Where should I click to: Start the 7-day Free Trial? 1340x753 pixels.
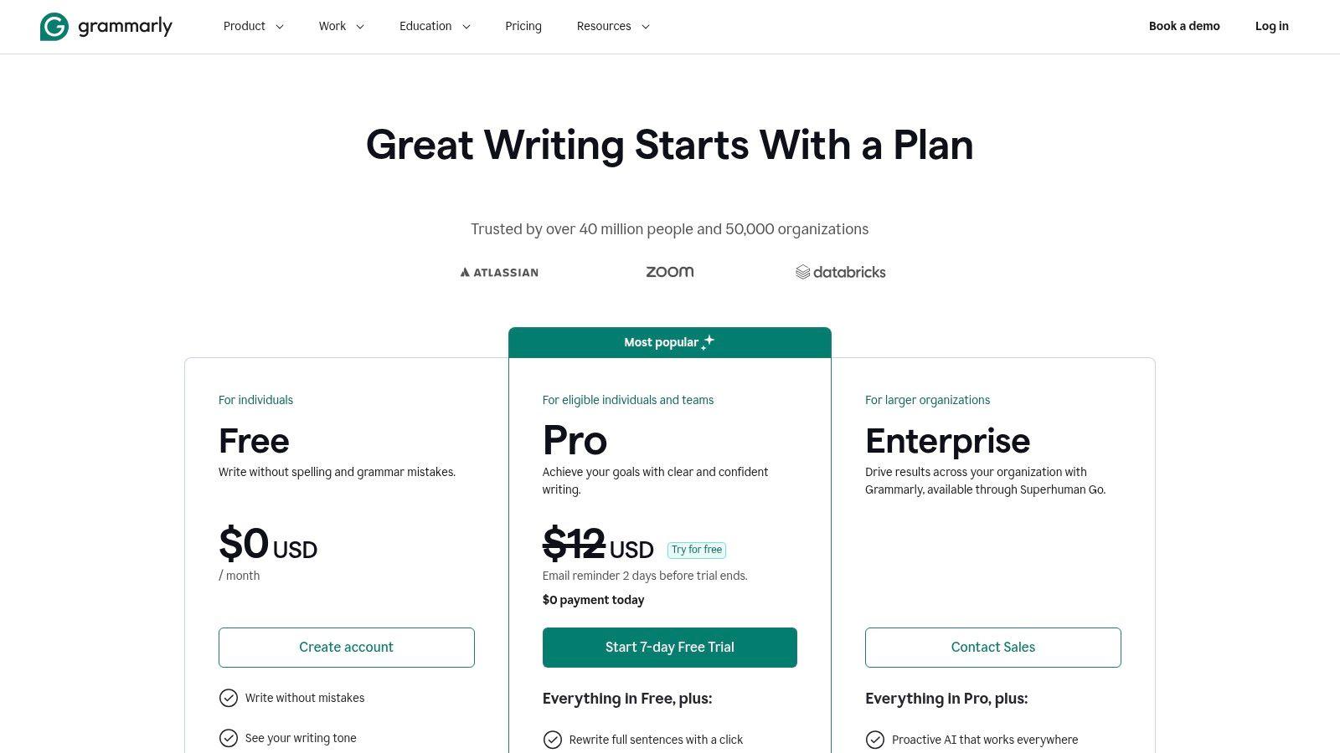[670, 648]
